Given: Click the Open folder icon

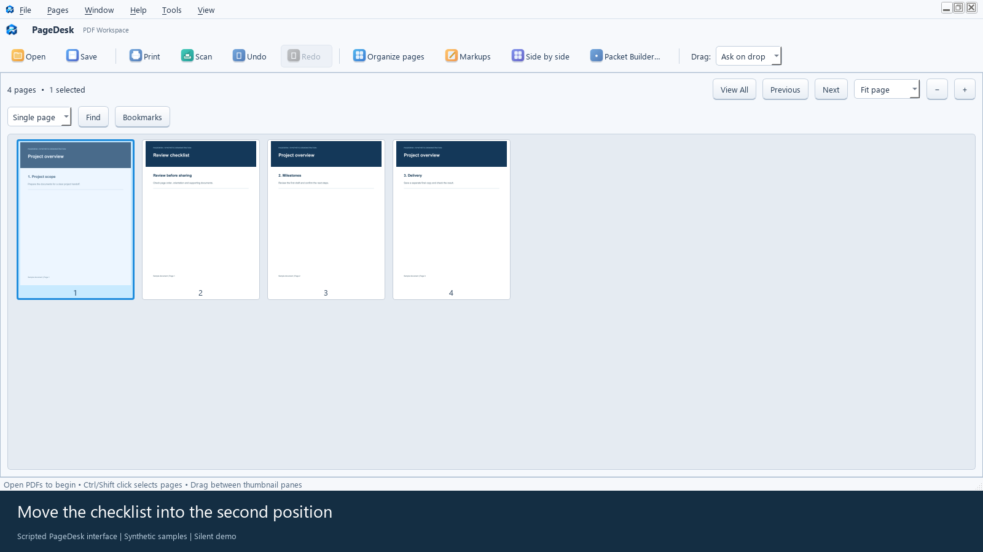Looking at the screenshot, I should click(18, 56).
